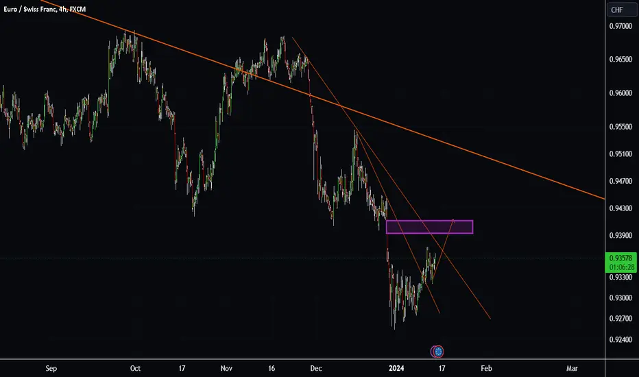
Task: Click the 0.96000 price axis label
Action: [x=620, y=93]
